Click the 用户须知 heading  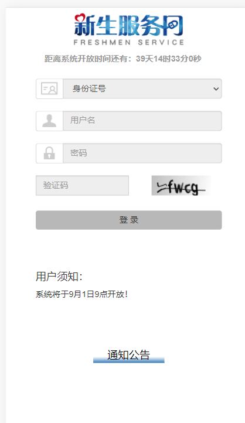59,277
